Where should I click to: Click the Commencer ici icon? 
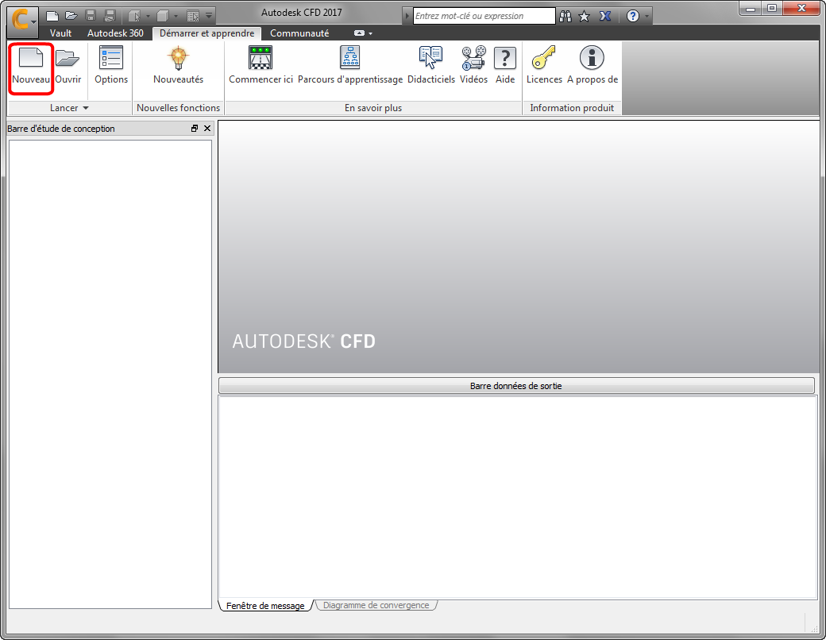click(x=261, y=58)
